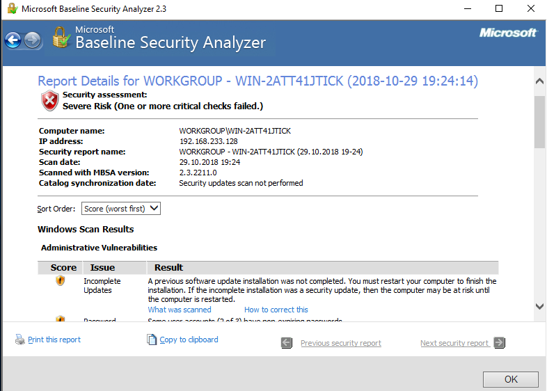Click the Result column header
The image size is (547, 391).
pos(169,267)
